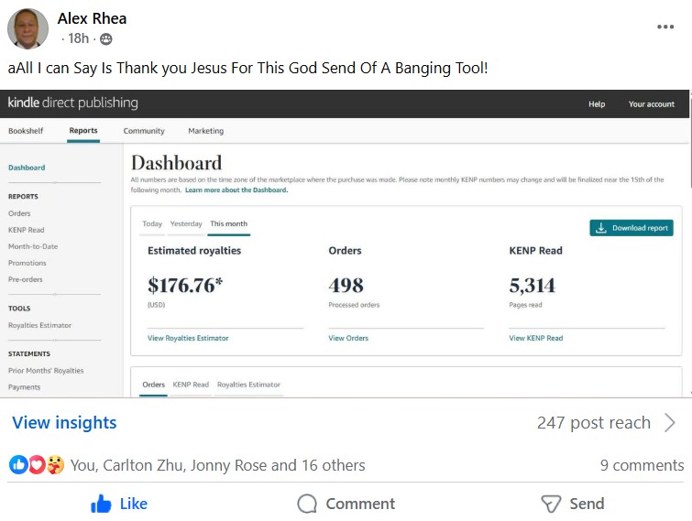Click the post reaction emojis cluster
The width and height of the screenshot is (692, 521).
[37, 465]
